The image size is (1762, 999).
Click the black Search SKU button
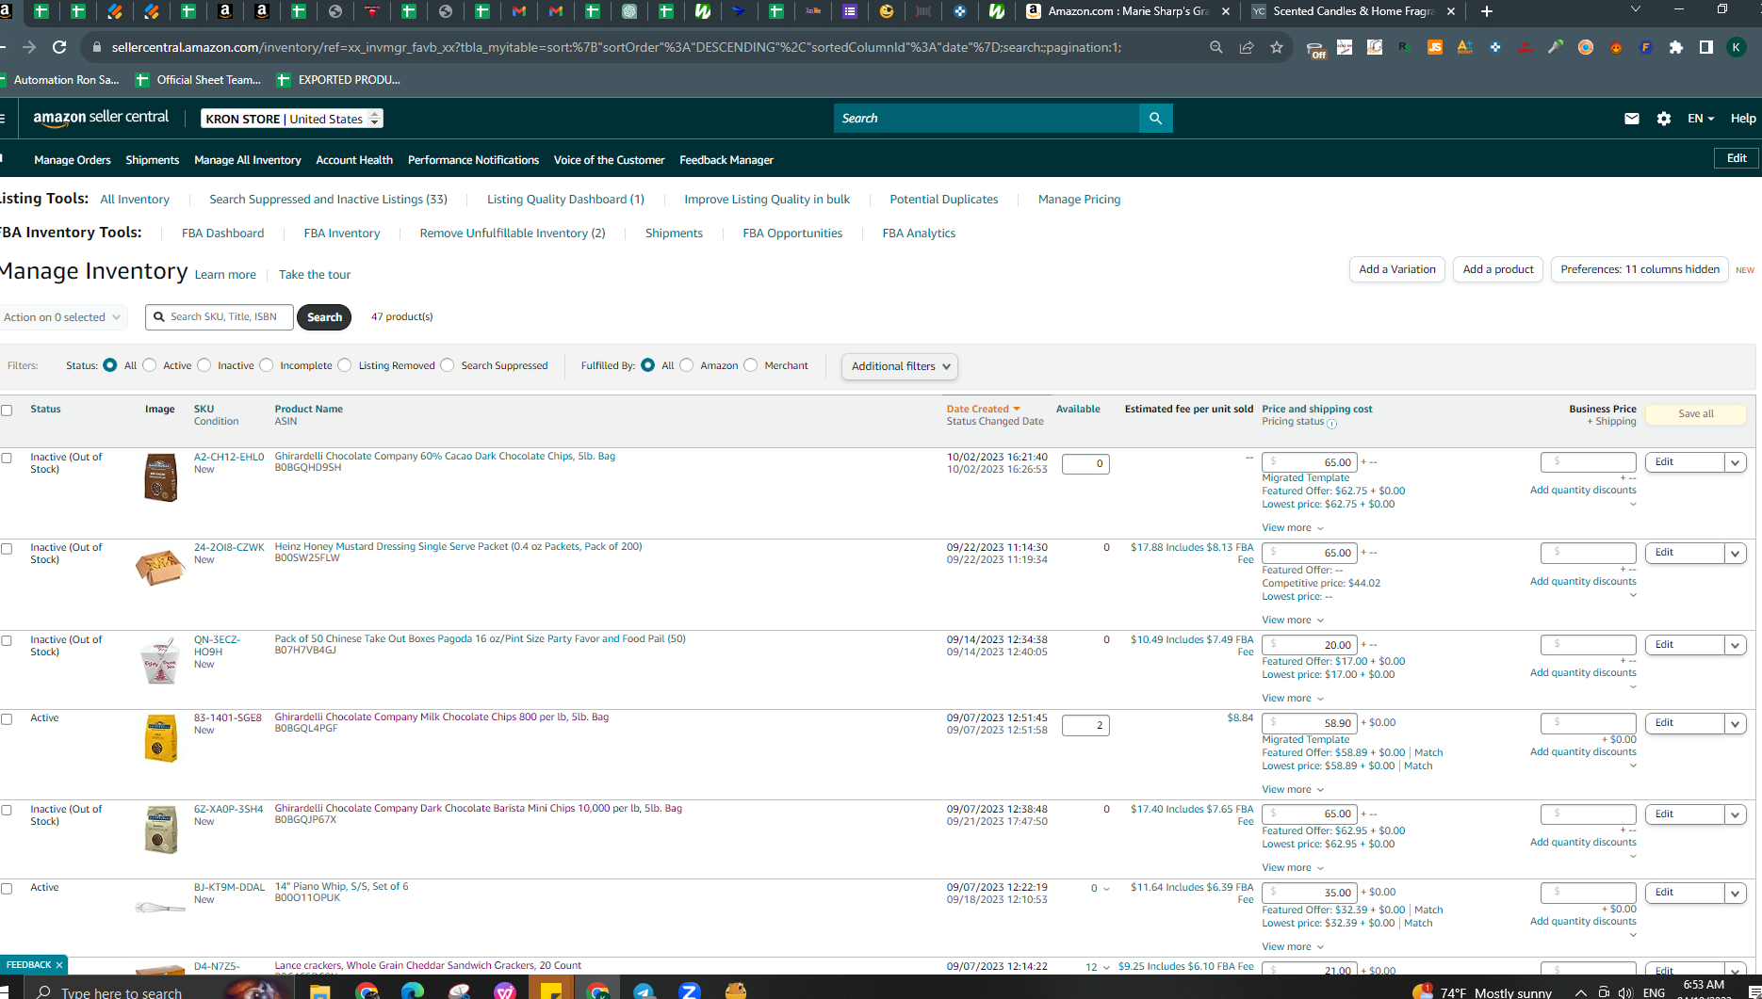click(324, 317)
